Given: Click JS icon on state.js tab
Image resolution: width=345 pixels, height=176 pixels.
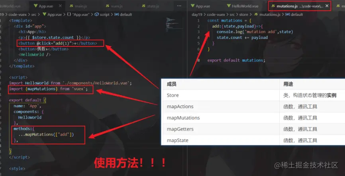Looking at the screenshot, I should click(x=143, y=6).
